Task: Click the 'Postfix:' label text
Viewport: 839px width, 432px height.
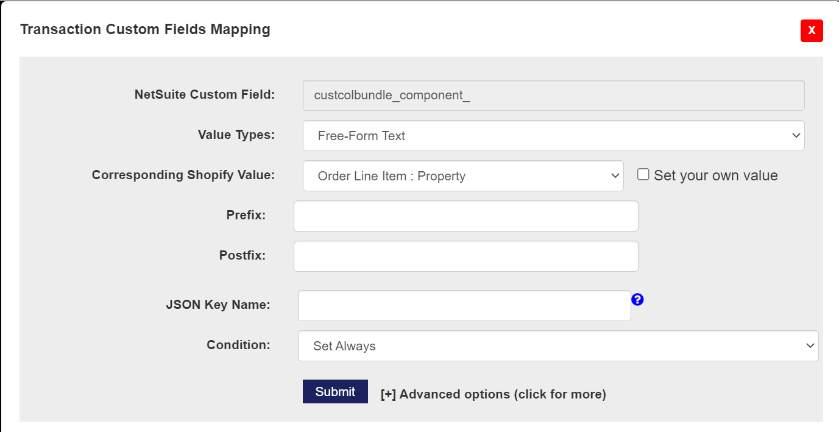Action: [242, 255]
